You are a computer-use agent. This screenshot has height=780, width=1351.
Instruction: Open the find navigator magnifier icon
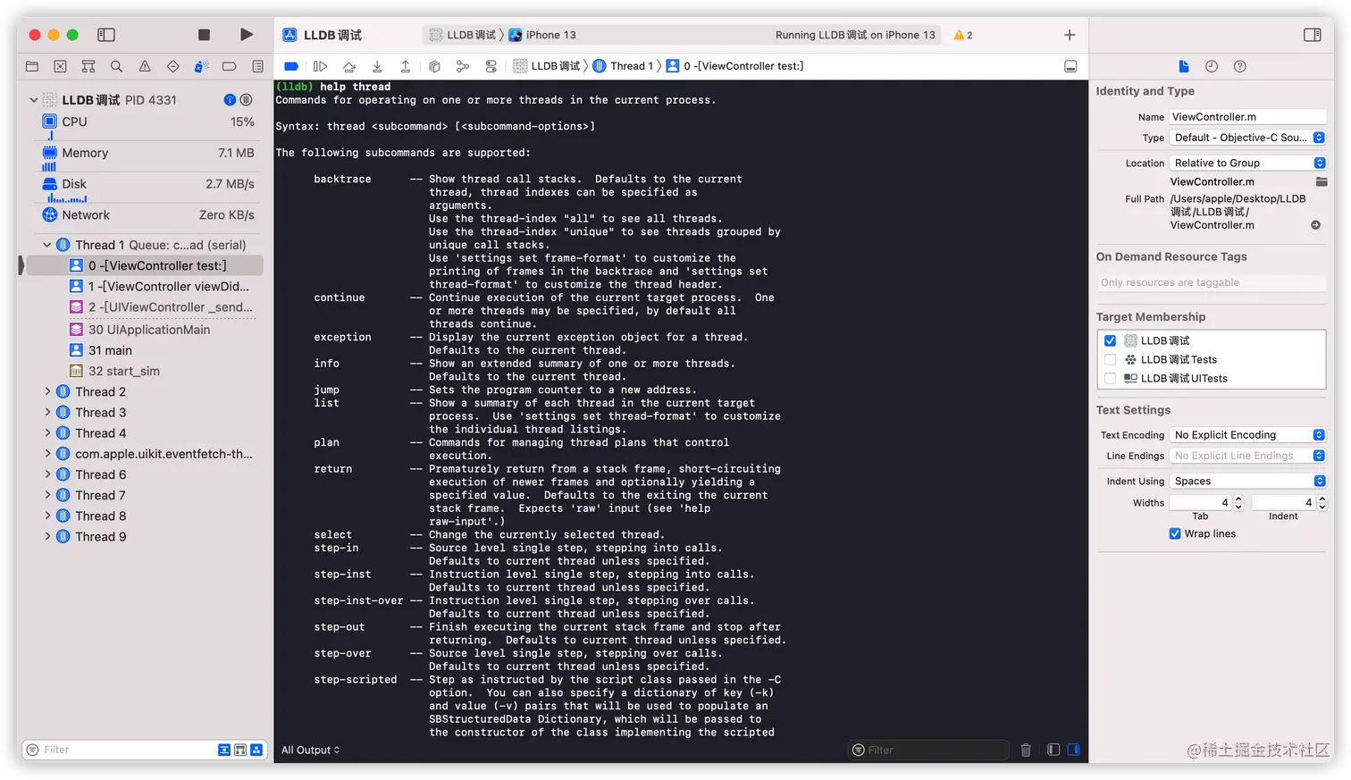tap(116, 66)
